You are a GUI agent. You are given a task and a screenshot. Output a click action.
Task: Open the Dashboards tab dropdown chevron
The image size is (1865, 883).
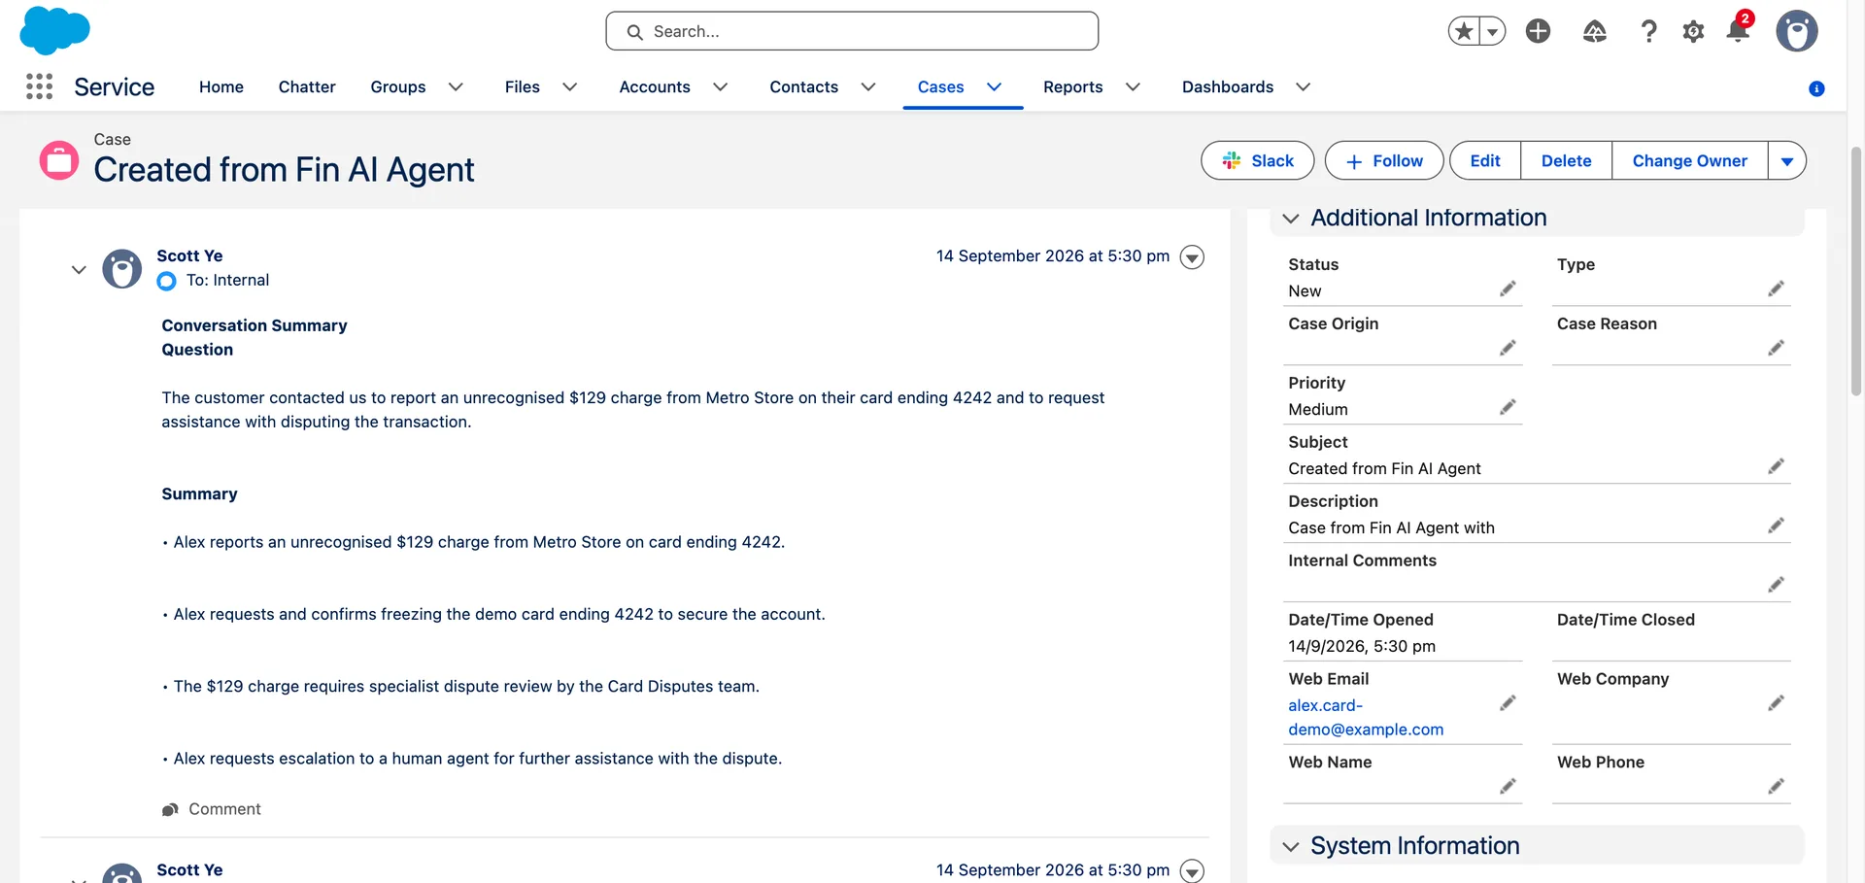tap(1304, 87)
